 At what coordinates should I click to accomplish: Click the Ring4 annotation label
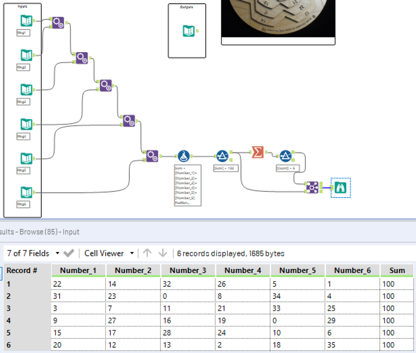pyautogui.click(x=23, y=136)
